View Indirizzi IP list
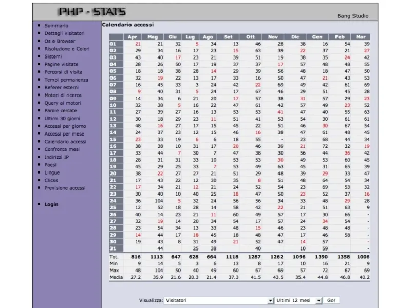This screenshot has width=411, height=308. [x=57, y=157]
